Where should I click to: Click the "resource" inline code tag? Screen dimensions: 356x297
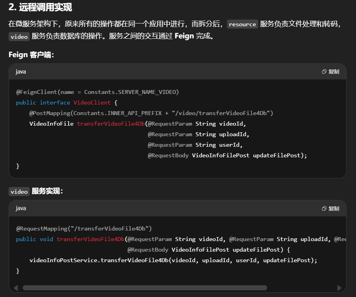[x=242, y=24]
